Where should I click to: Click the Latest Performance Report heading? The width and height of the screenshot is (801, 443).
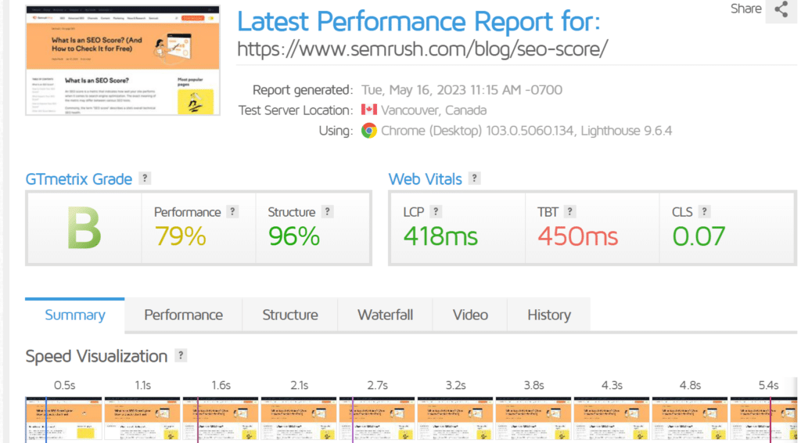tap(418, 21)
